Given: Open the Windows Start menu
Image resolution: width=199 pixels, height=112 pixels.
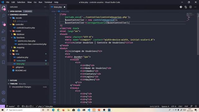Looking at the screenshot, I should 2,110.
